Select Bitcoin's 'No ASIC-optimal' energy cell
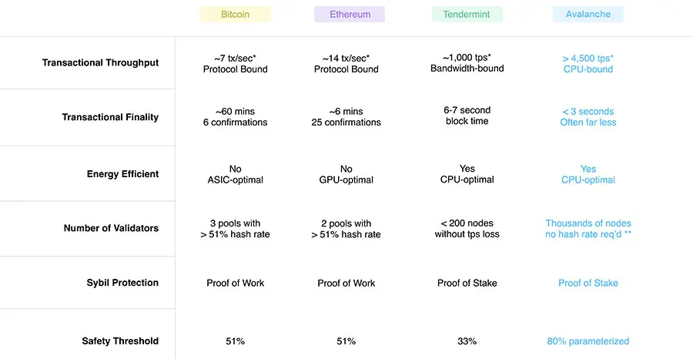The height and width of the screenshot is (359, 693). point(235,174)
